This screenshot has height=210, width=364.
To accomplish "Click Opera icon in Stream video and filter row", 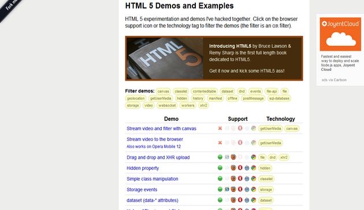I will pyautogui.click(x=240, y=128).
